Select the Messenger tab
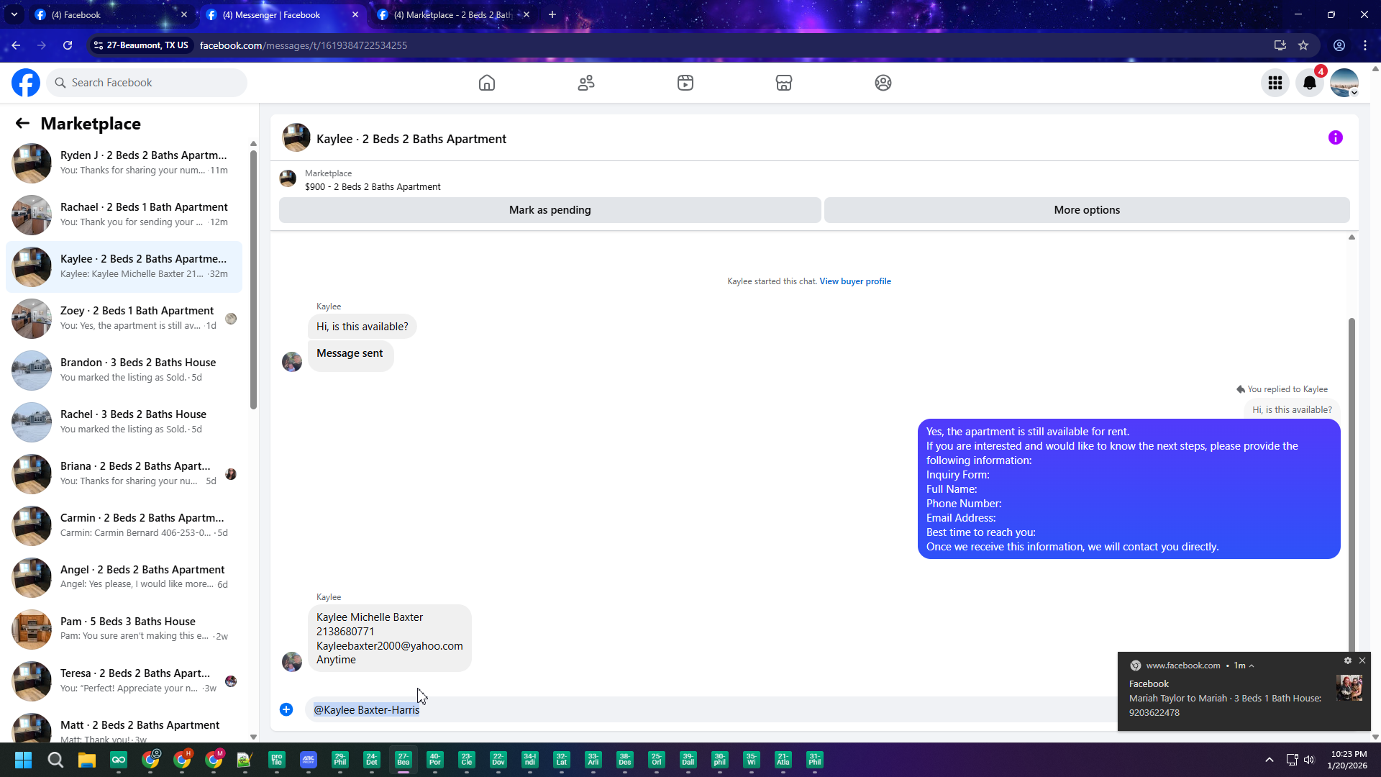Image resolution: width=1381 pixels, height=777 pixels. click(x=282, y=14)
